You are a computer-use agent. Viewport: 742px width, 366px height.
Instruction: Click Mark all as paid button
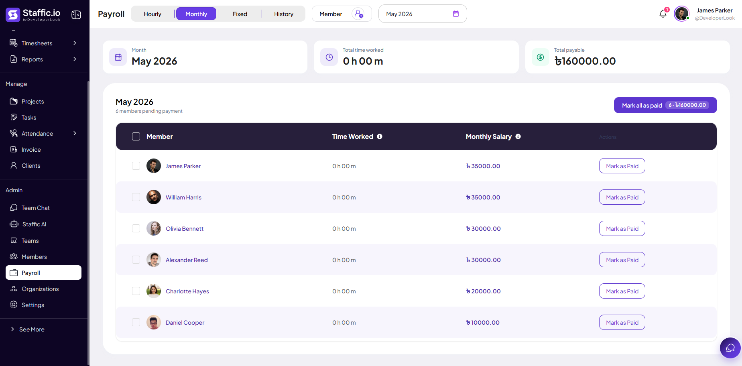pos(665,105)
